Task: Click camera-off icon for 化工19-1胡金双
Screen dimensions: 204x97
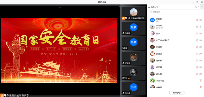Action: click(x=201, y=40)
